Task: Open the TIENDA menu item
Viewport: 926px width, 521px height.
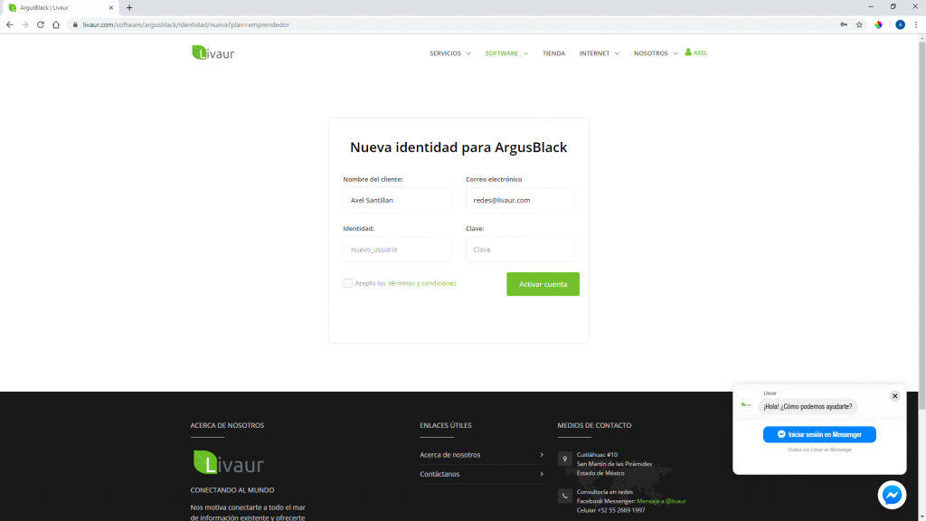Action: click(554, 53)
